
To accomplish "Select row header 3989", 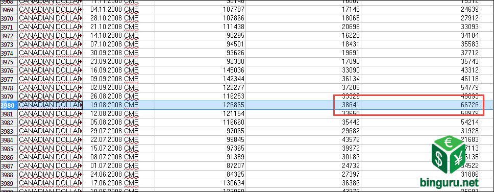I will pos(9,183).
